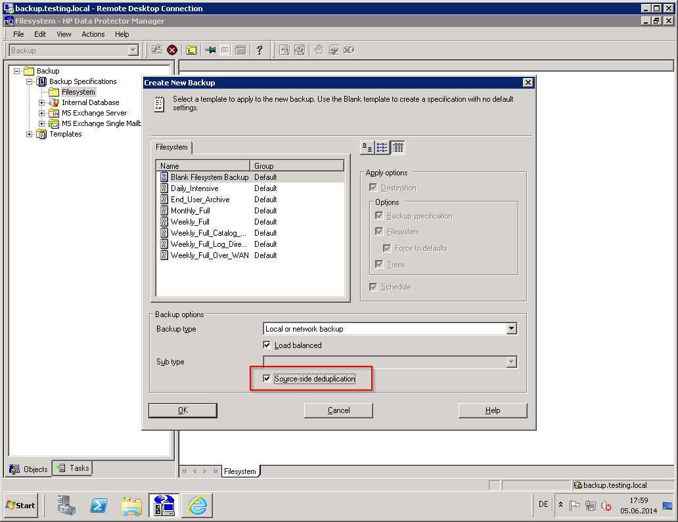Launch Internet Explorer from taskbar

(x=197, y=505)
